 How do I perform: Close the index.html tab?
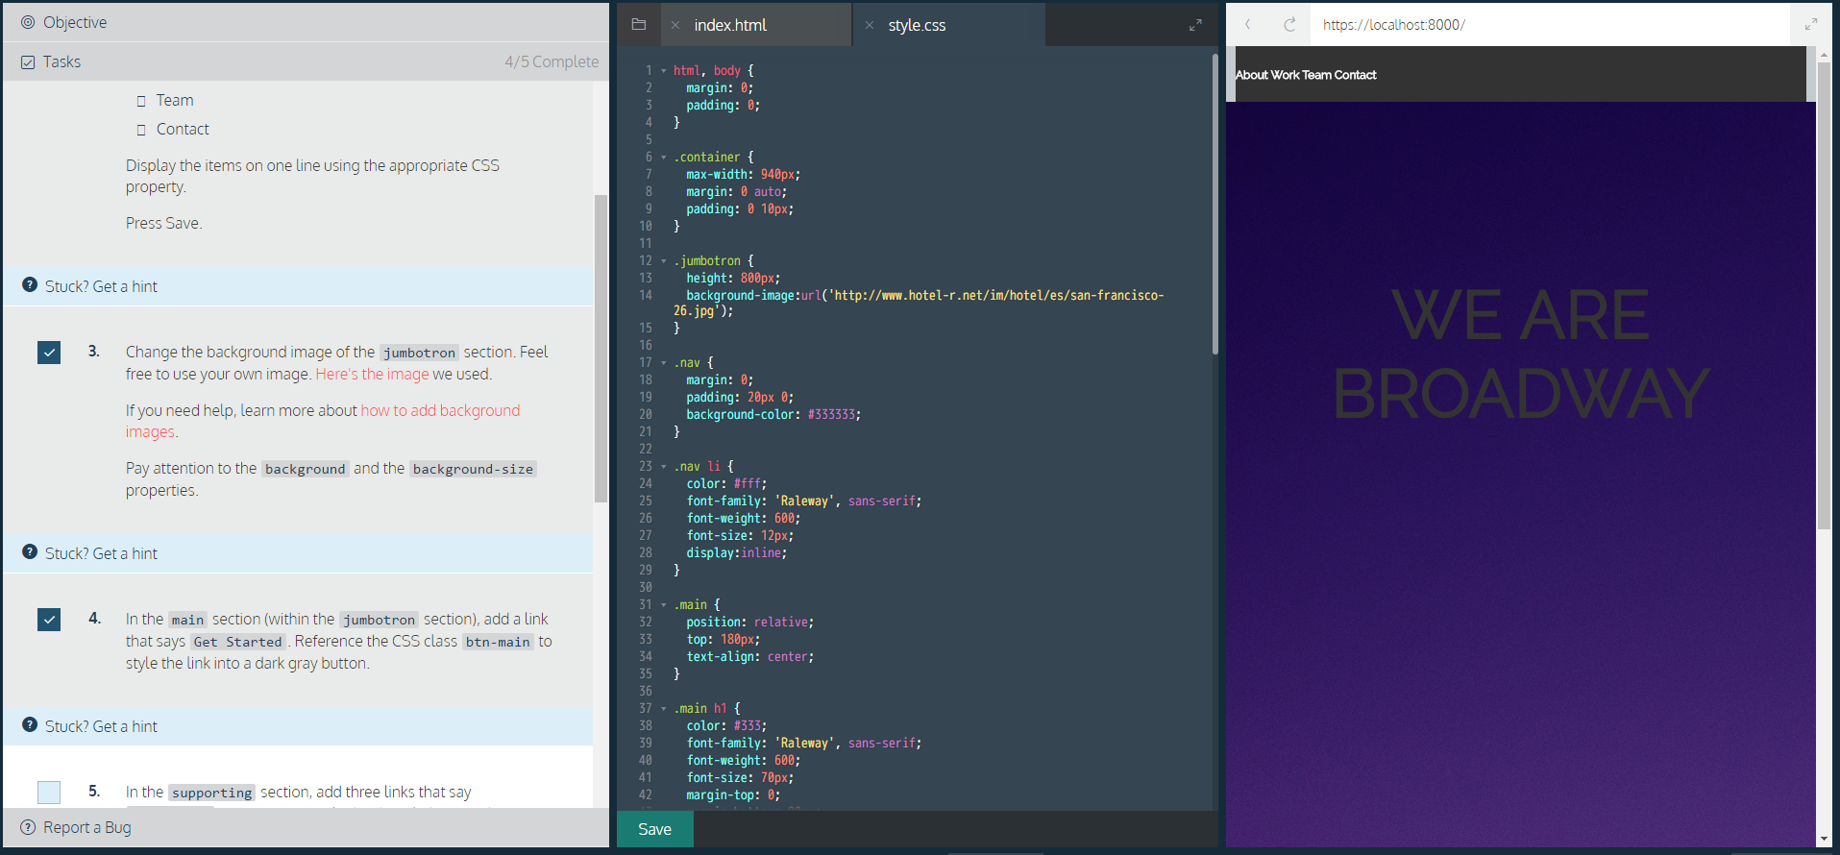[x=675, y=25]
